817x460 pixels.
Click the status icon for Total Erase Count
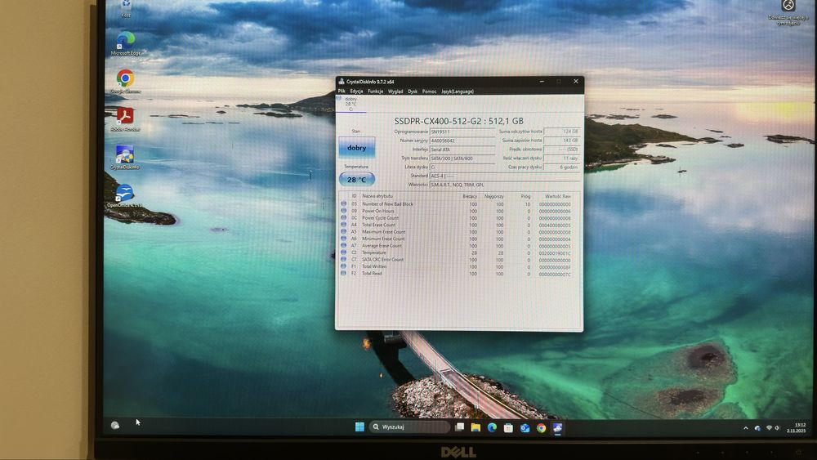point(343,225)
